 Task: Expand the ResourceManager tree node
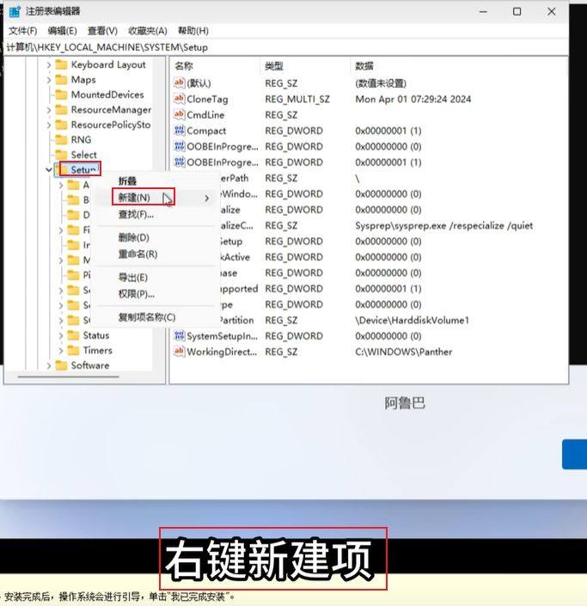click(49, 110)
